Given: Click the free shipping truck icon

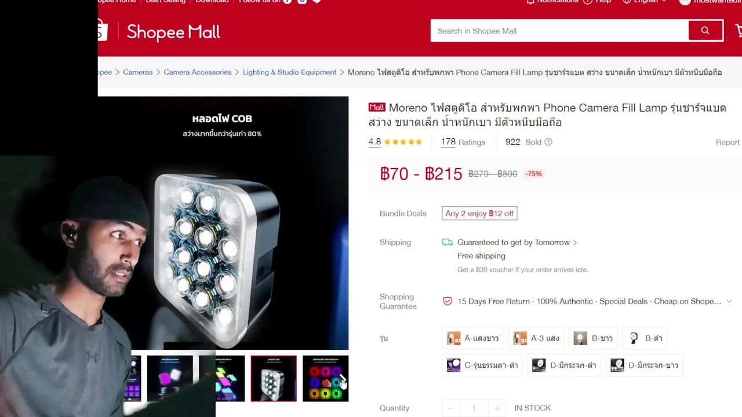Looking at the screenshot, I should pos(447,243).
